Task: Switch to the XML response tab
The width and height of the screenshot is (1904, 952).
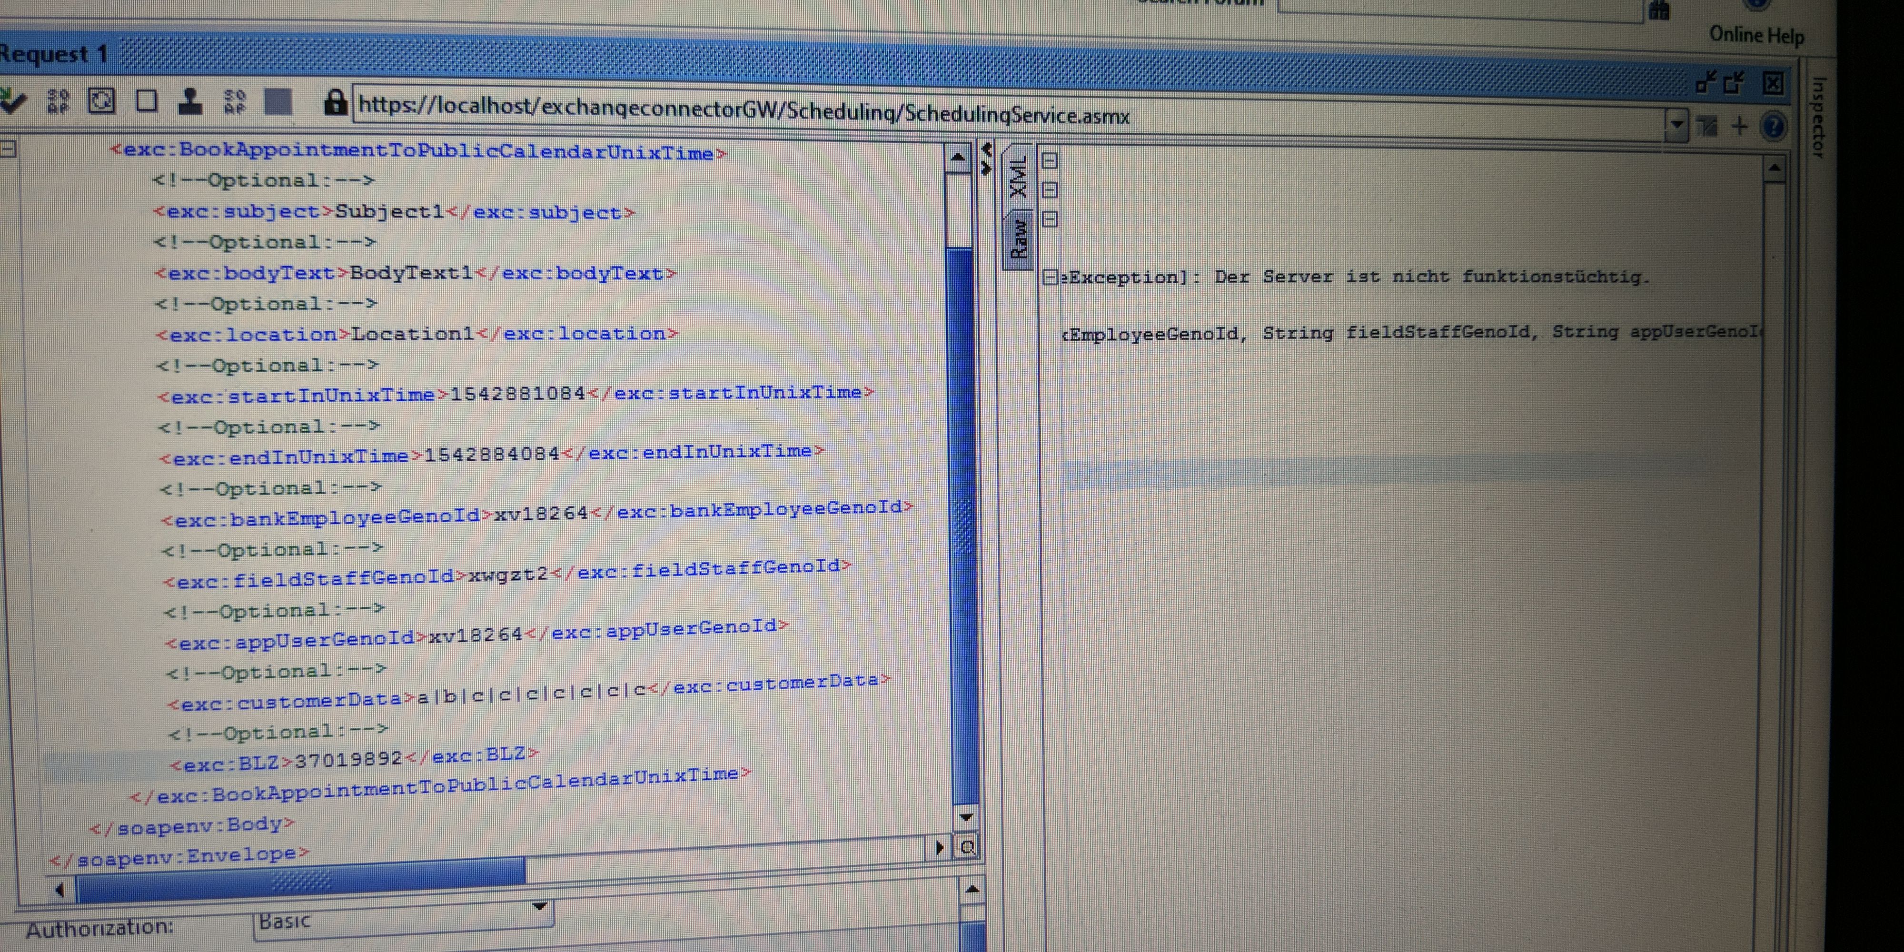Action: [1019, 176]
